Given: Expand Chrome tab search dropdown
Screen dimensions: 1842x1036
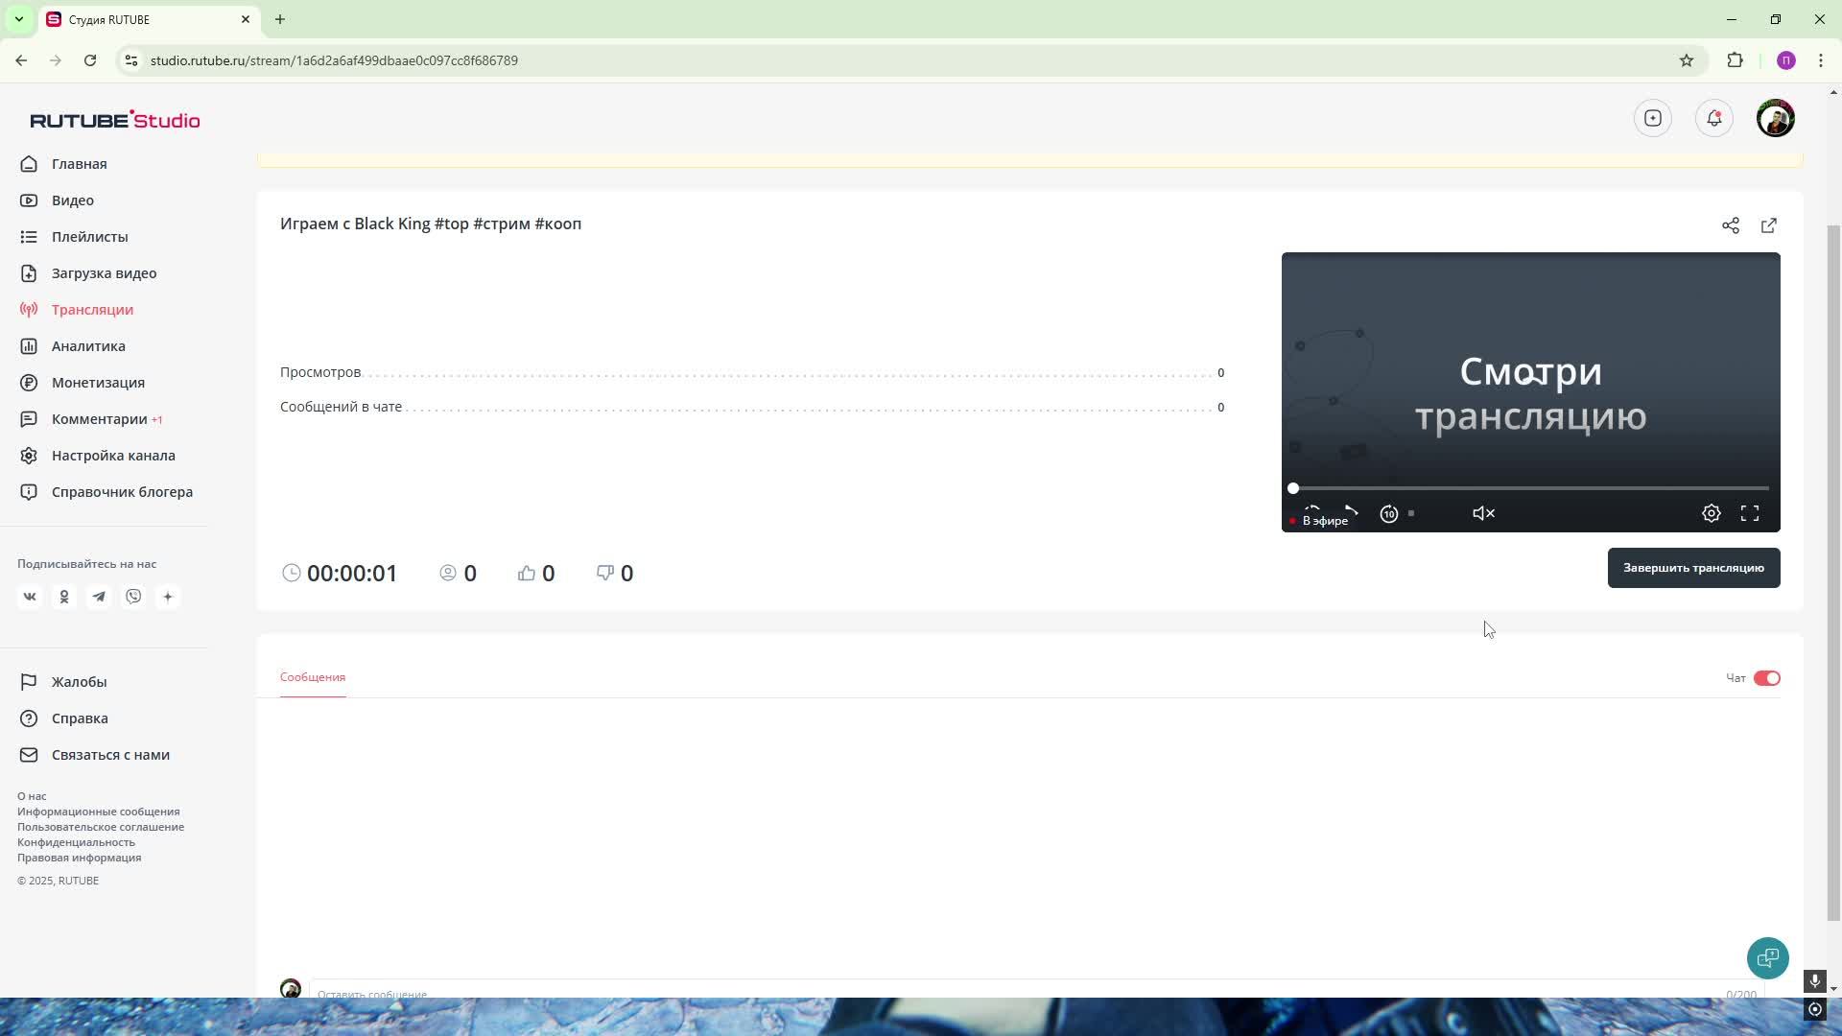Looking at the screenshot, I should [18, 19].
